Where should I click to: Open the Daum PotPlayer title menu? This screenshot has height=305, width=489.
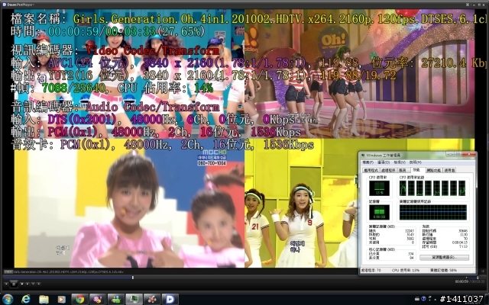pyautogui.click(x=18, y=5)
